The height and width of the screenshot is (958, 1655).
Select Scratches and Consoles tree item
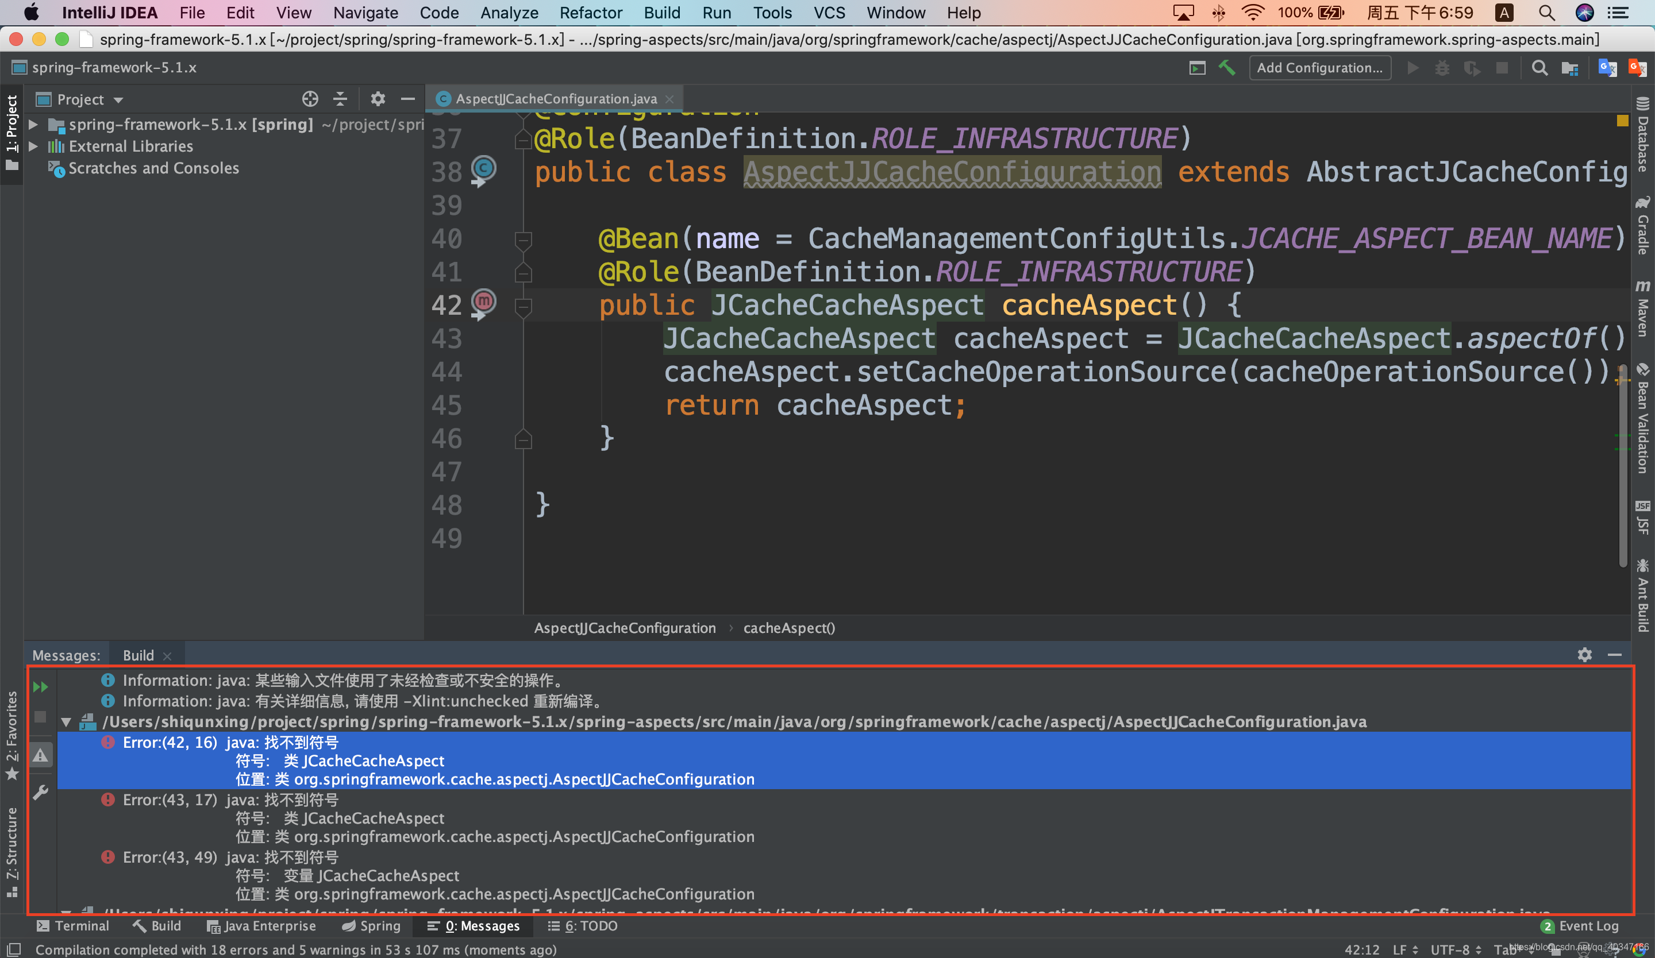pyautogui.click(x=153, y=168)
